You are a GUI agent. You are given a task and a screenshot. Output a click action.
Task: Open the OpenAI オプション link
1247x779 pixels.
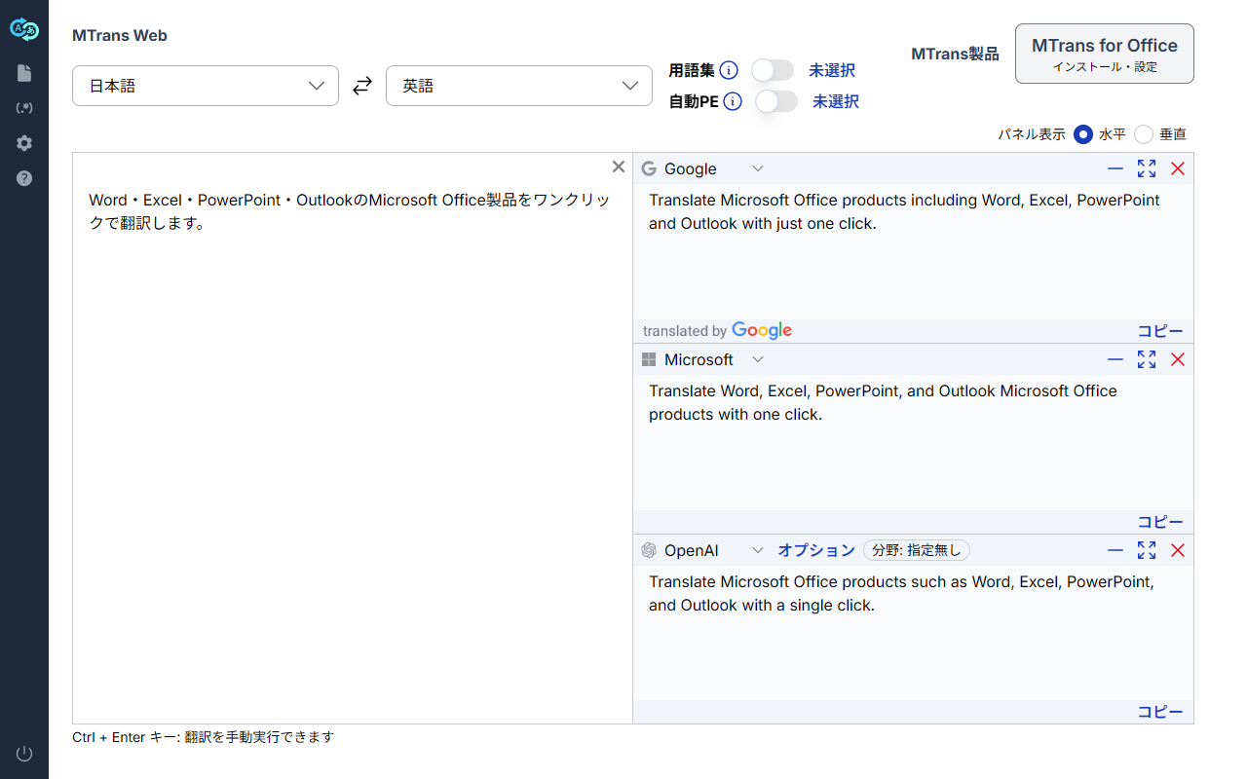[x=816, y=550]
